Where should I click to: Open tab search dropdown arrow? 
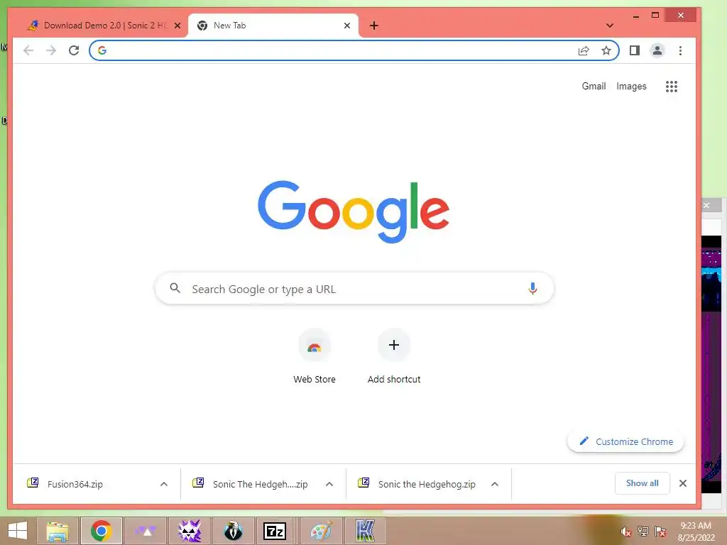point(610,26)
